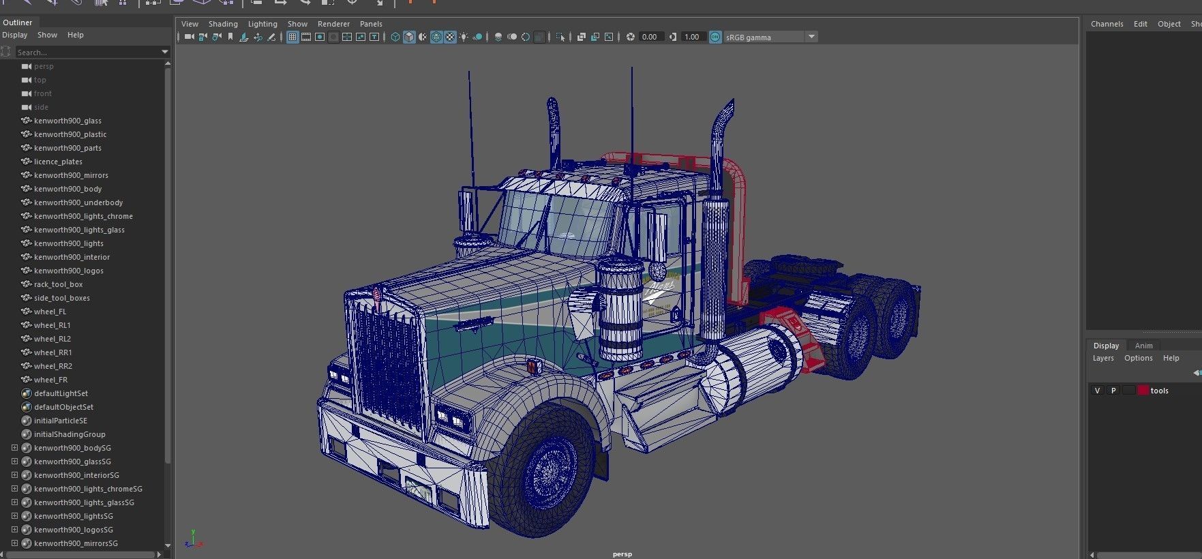Viewport: 1202px width, 559px height.
Task: Click the Use Default Material icon
Action: [x=423, y=37]
